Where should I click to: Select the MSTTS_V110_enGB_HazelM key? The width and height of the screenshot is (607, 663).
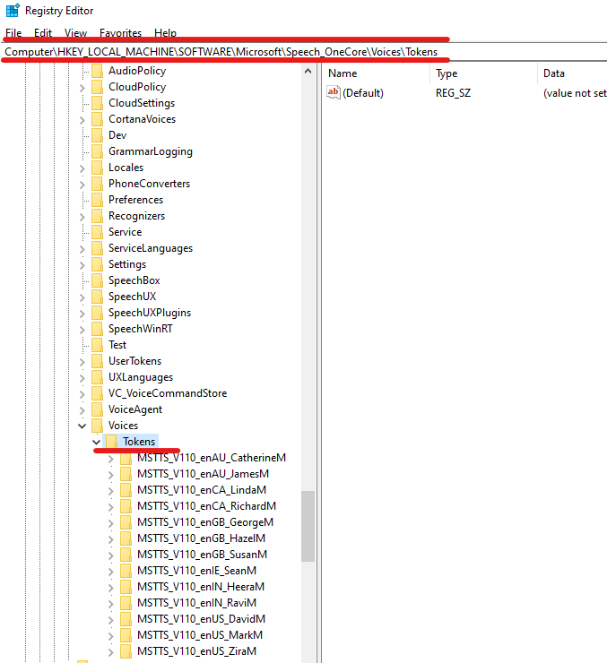pyautogui.click(x=202, y=538)
